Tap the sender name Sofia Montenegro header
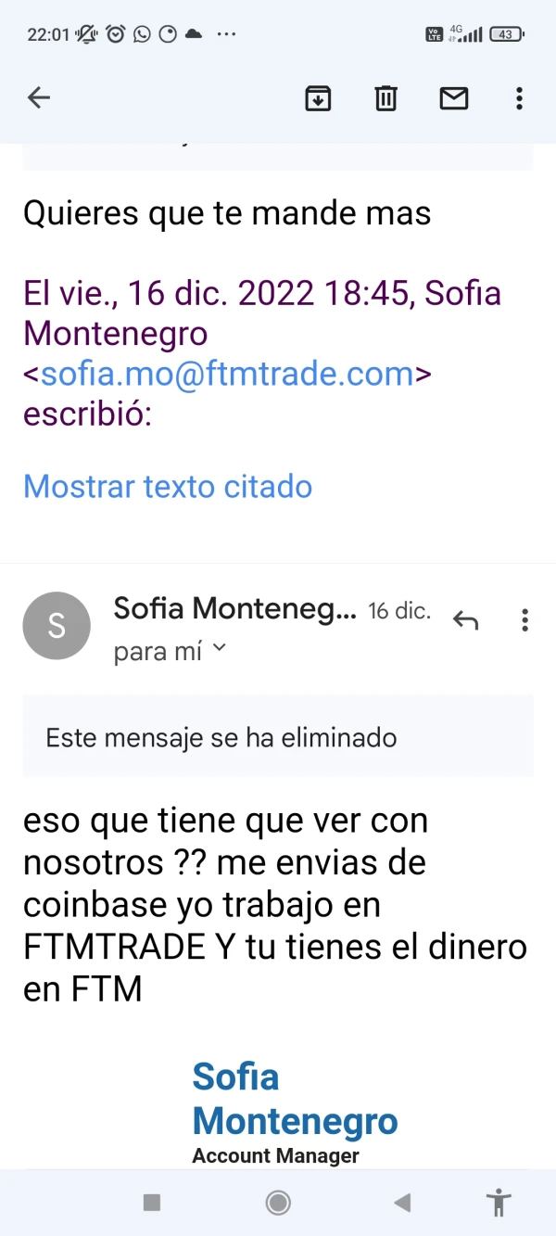 234,609
